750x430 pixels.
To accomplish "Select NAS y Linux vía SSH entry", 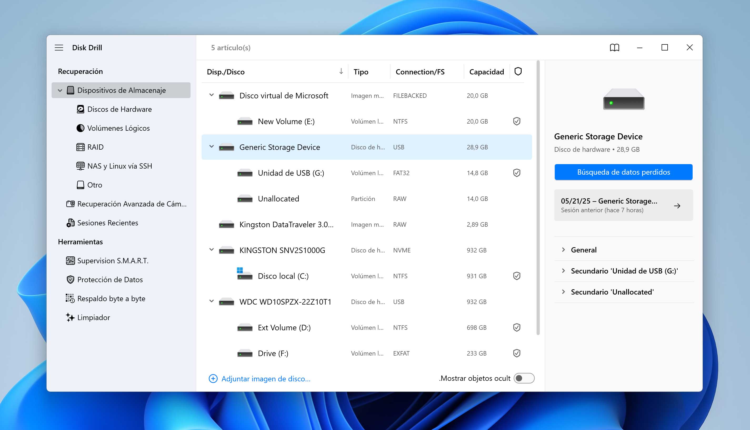I will click(x=121, y=166).
